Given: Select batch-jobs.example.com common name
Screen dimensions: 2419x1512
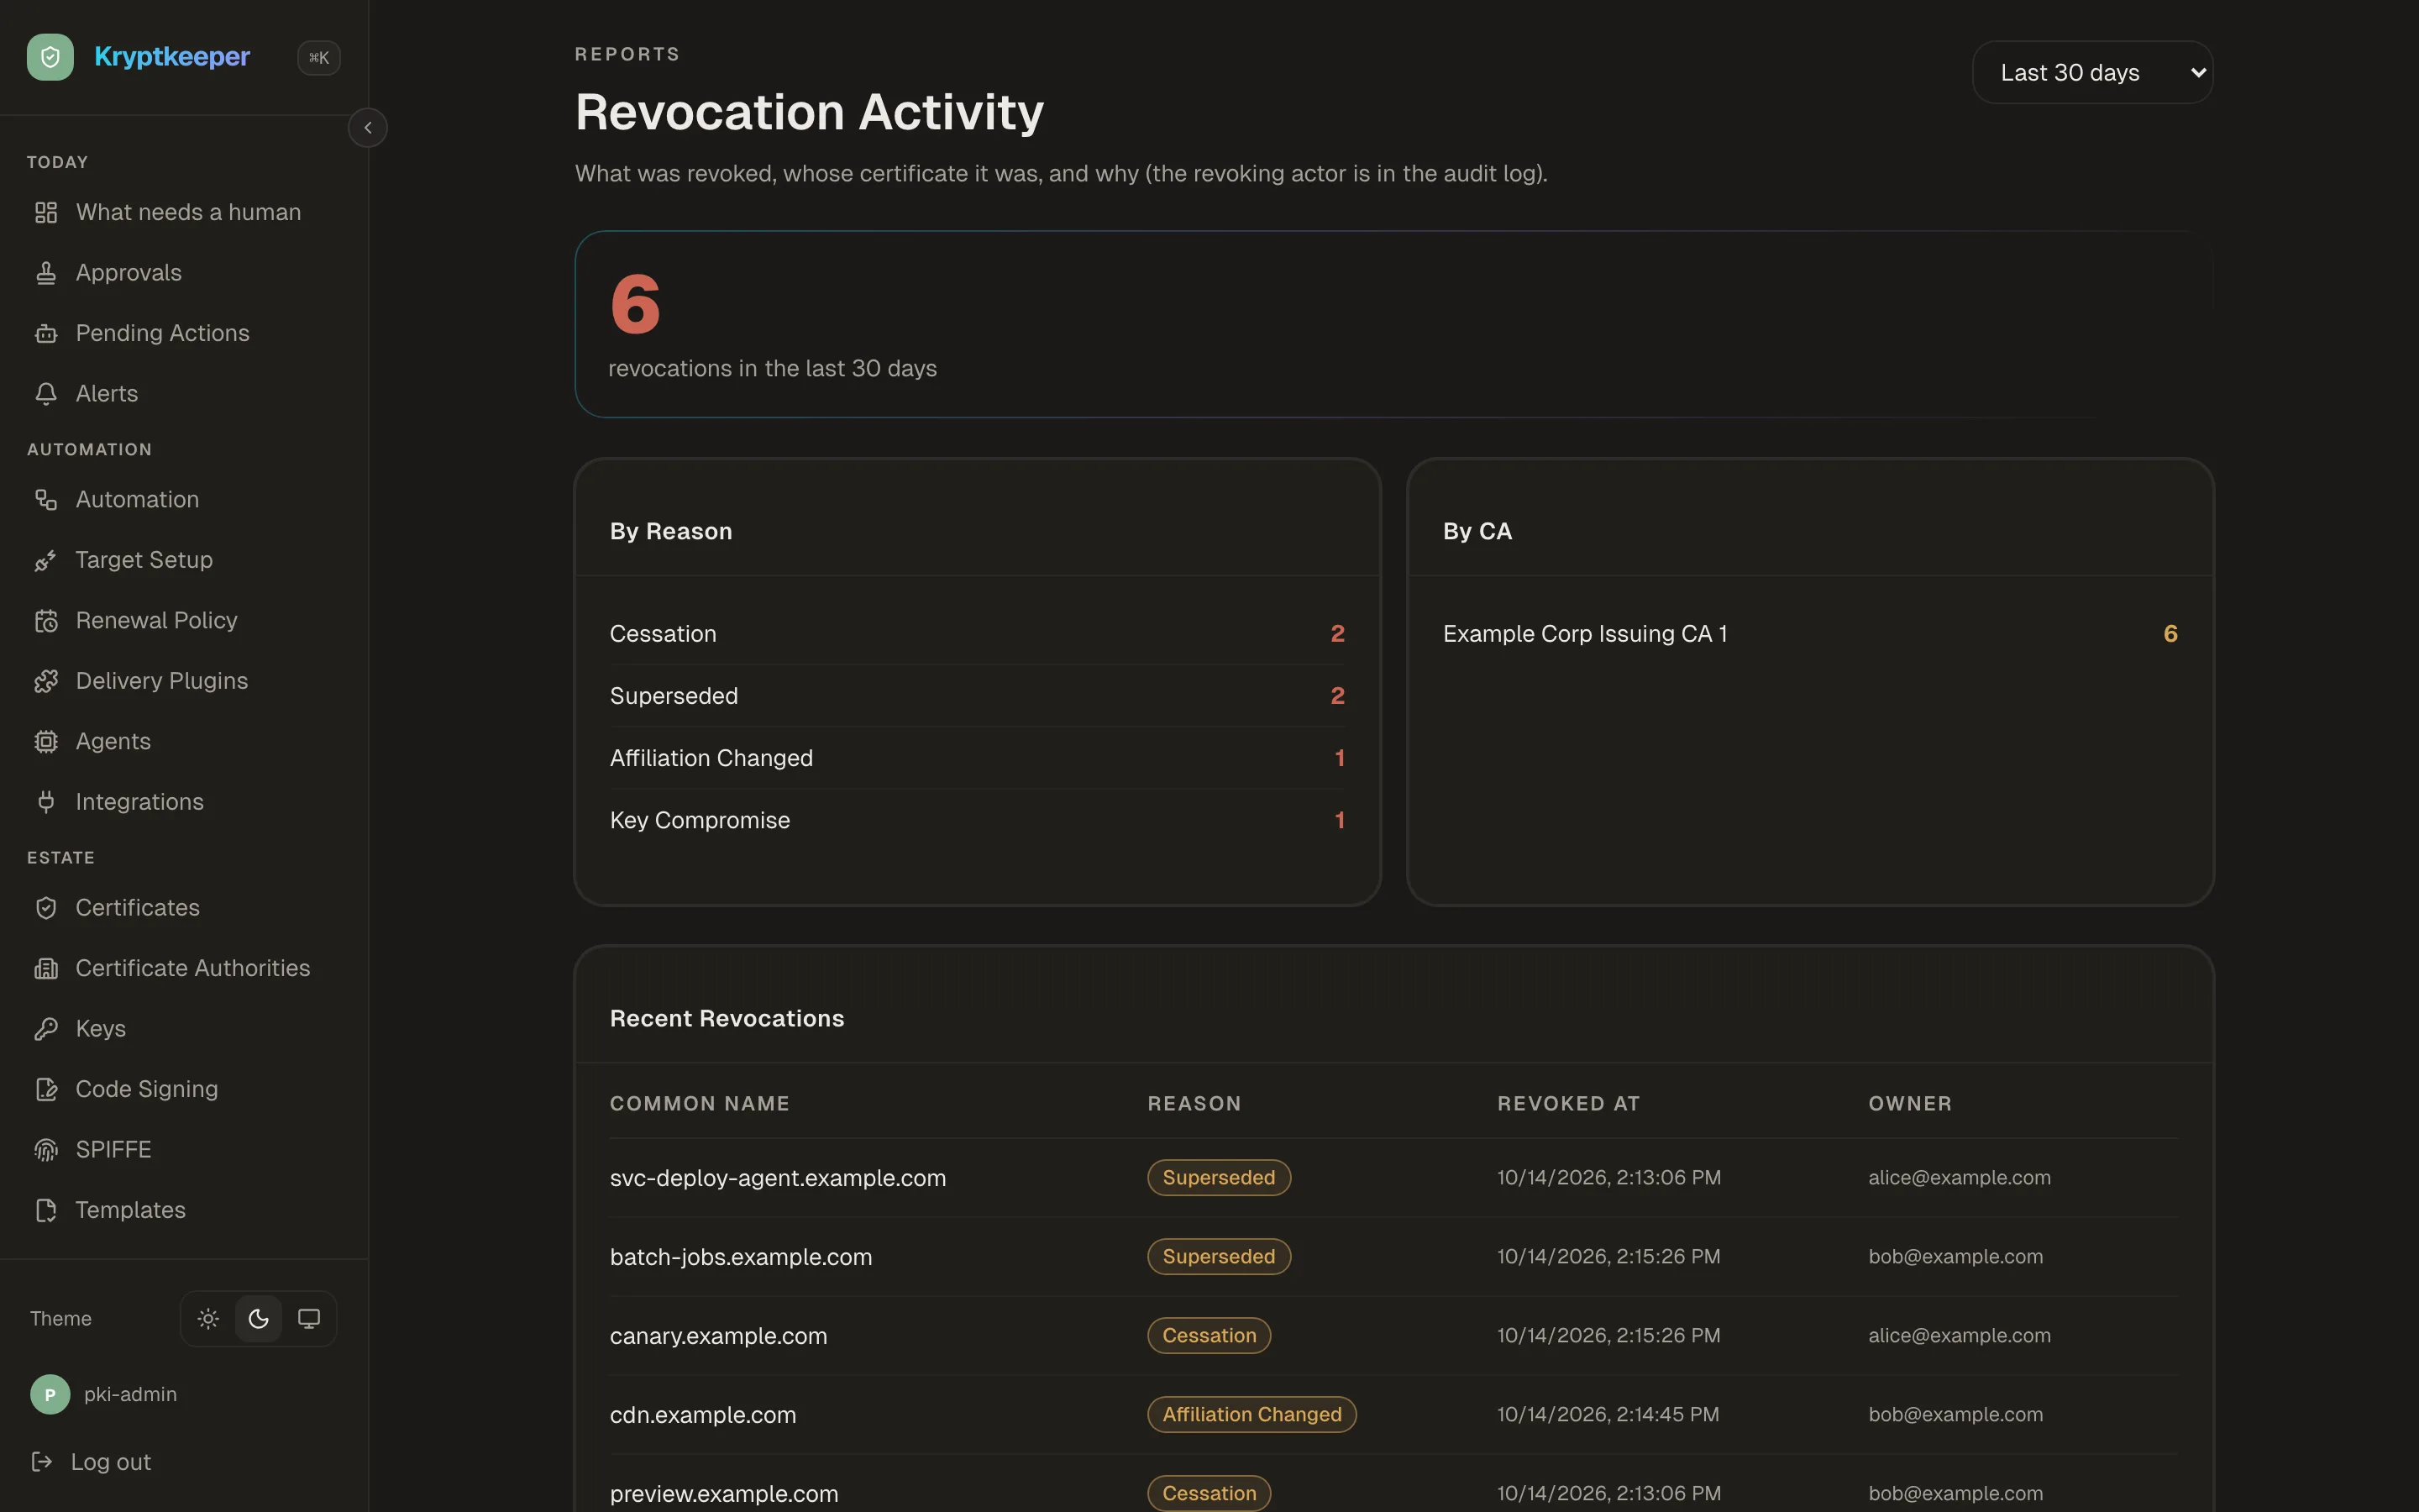Looking at the screenshot, I should [741, 1257].
